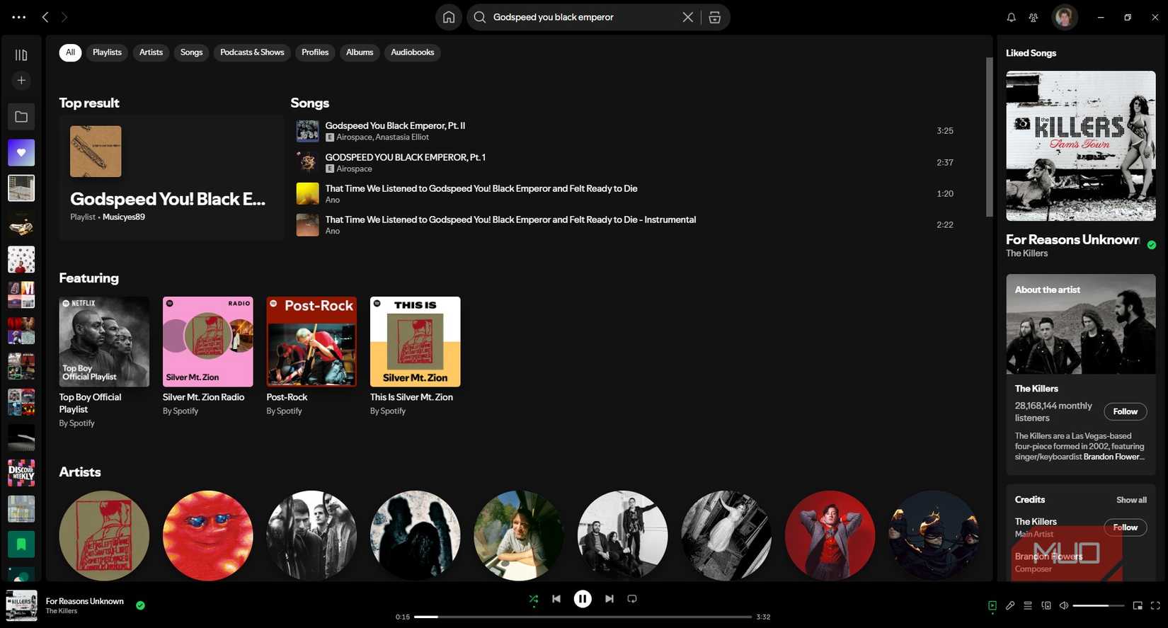Toggle the Now Playing view icon

992,605
